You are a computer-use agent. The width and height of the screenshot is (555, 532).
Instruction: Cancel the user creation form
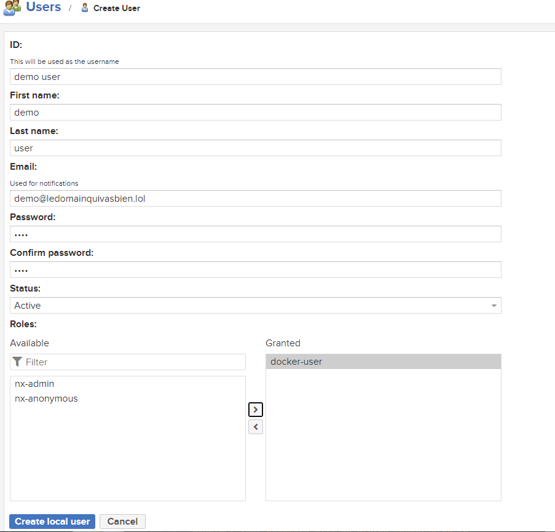coord(122,522)
